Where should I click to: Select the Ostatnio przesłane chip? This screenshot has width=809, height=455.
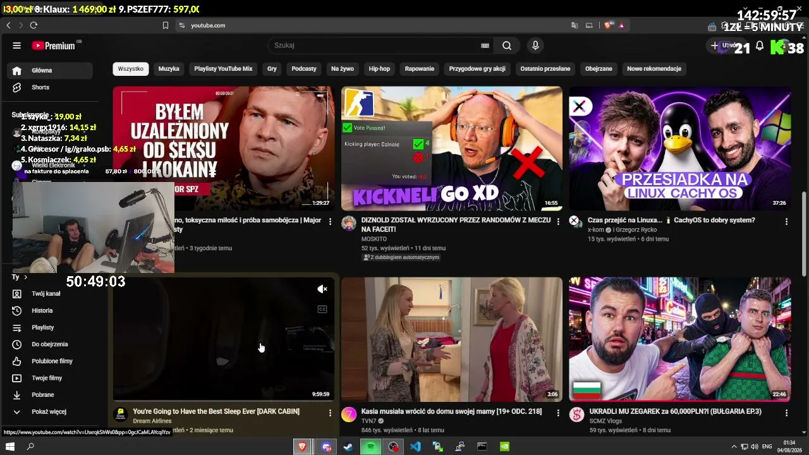545,69
